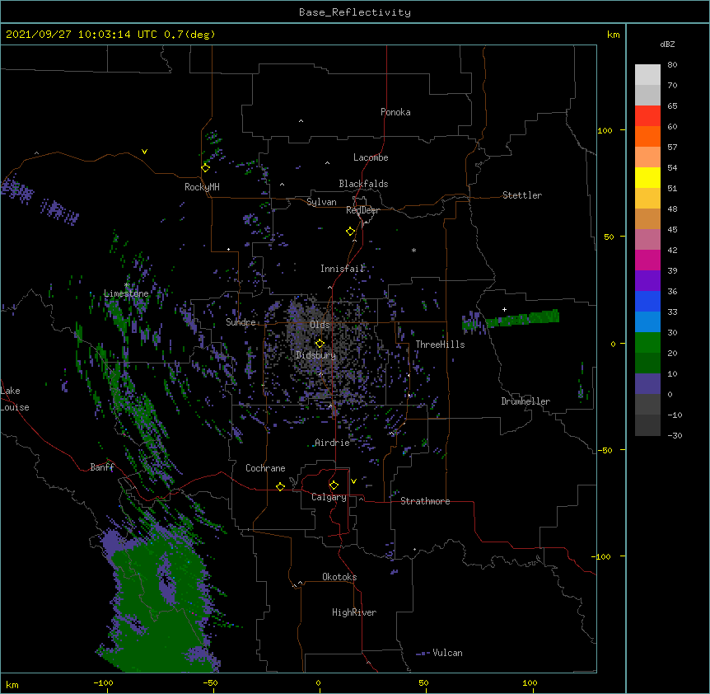Select the magenta 42 dBZ legend swatch
This screenshot has height=694, width=710.
coord(647,260)
